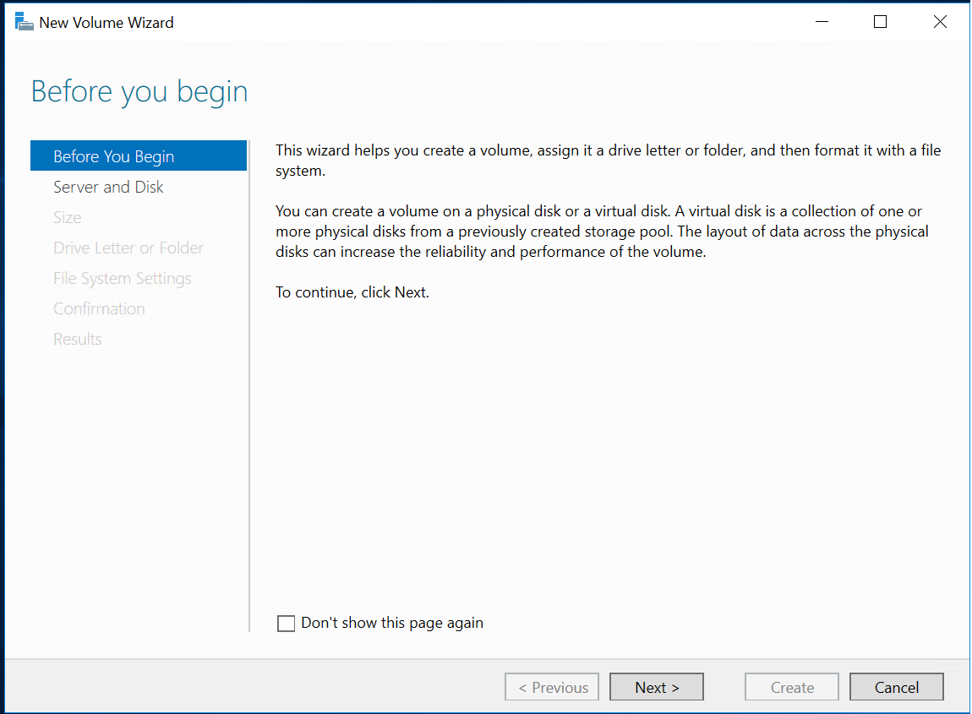Cancel the New Volume Wizard

897,687
